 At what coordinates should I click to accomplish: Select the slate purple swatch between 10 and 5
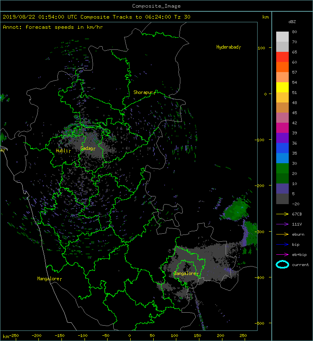point(282,188)
